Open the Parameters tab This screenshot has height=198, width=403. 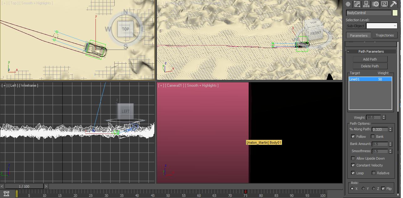(358, 35)
